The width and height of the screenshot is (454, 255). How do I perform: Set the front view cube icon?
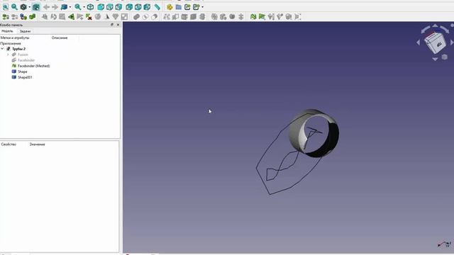click(x=101, y=7)
